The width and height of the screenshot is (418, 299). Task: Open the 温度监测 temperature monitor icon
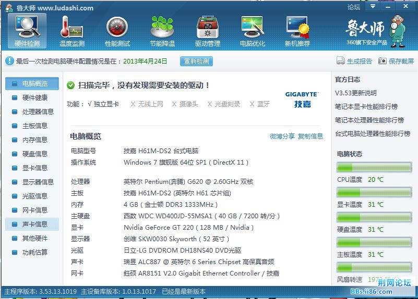coord(71,31)
